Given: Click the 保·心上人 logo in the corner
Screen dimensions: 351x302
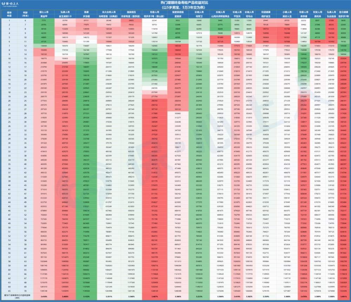Looking at the screenshot, I should 10,4.
